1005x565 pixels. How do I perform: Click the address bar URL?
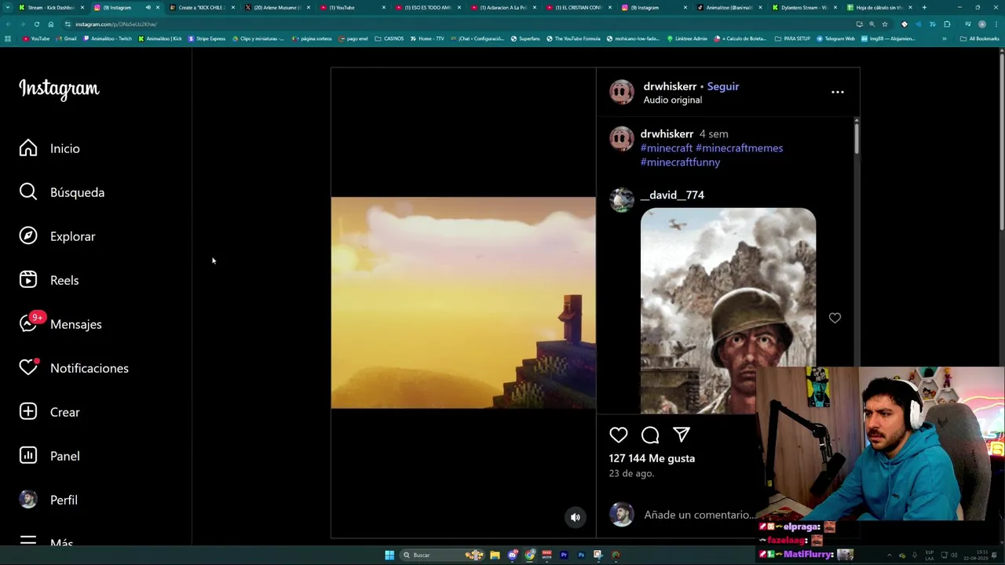point(116,24)
